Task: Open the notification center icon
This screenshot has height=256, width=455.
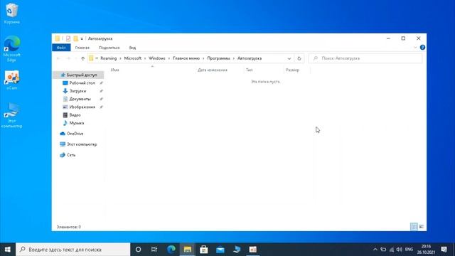Action: click(444, 250)
